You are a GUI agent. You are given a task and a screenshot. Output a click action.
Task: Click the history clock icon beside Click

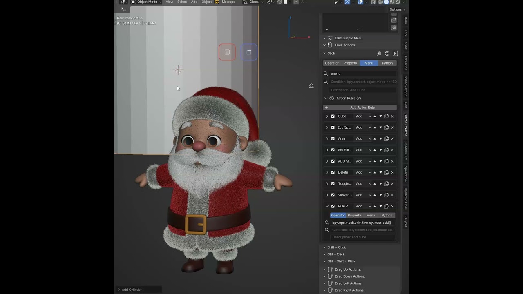[x=387, y=53]
